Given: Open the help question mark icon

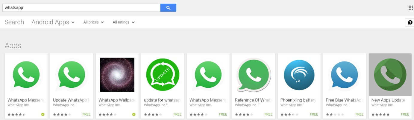Looking at the screenshot, I should coord(410,22).
